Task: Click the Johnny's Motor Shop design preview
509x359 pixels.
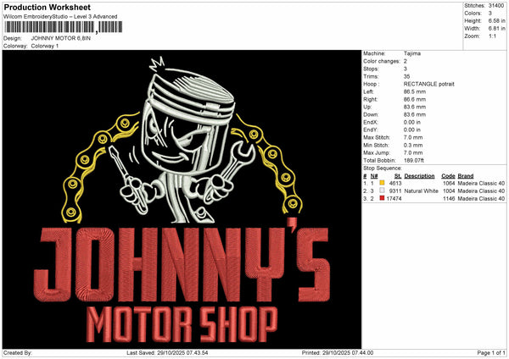Action: click(182, 200)
